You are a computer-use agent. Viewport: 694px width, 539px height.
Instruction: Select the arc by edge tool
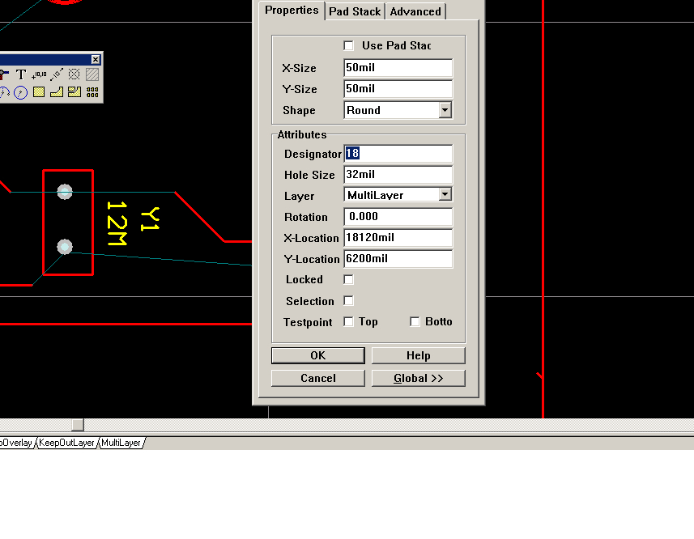click(4, 92)
